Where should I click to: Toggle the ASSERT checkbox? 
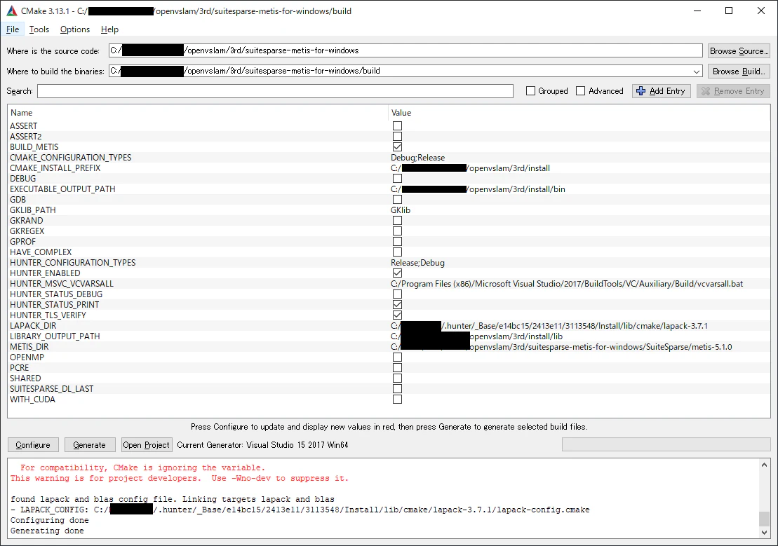coord(397,126)
